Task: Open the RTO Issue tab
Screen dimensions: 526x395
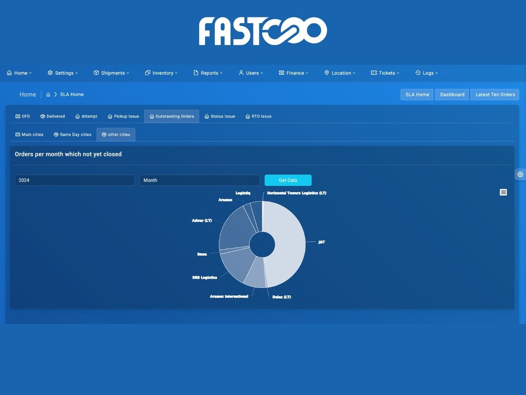Action: (259, 116)
